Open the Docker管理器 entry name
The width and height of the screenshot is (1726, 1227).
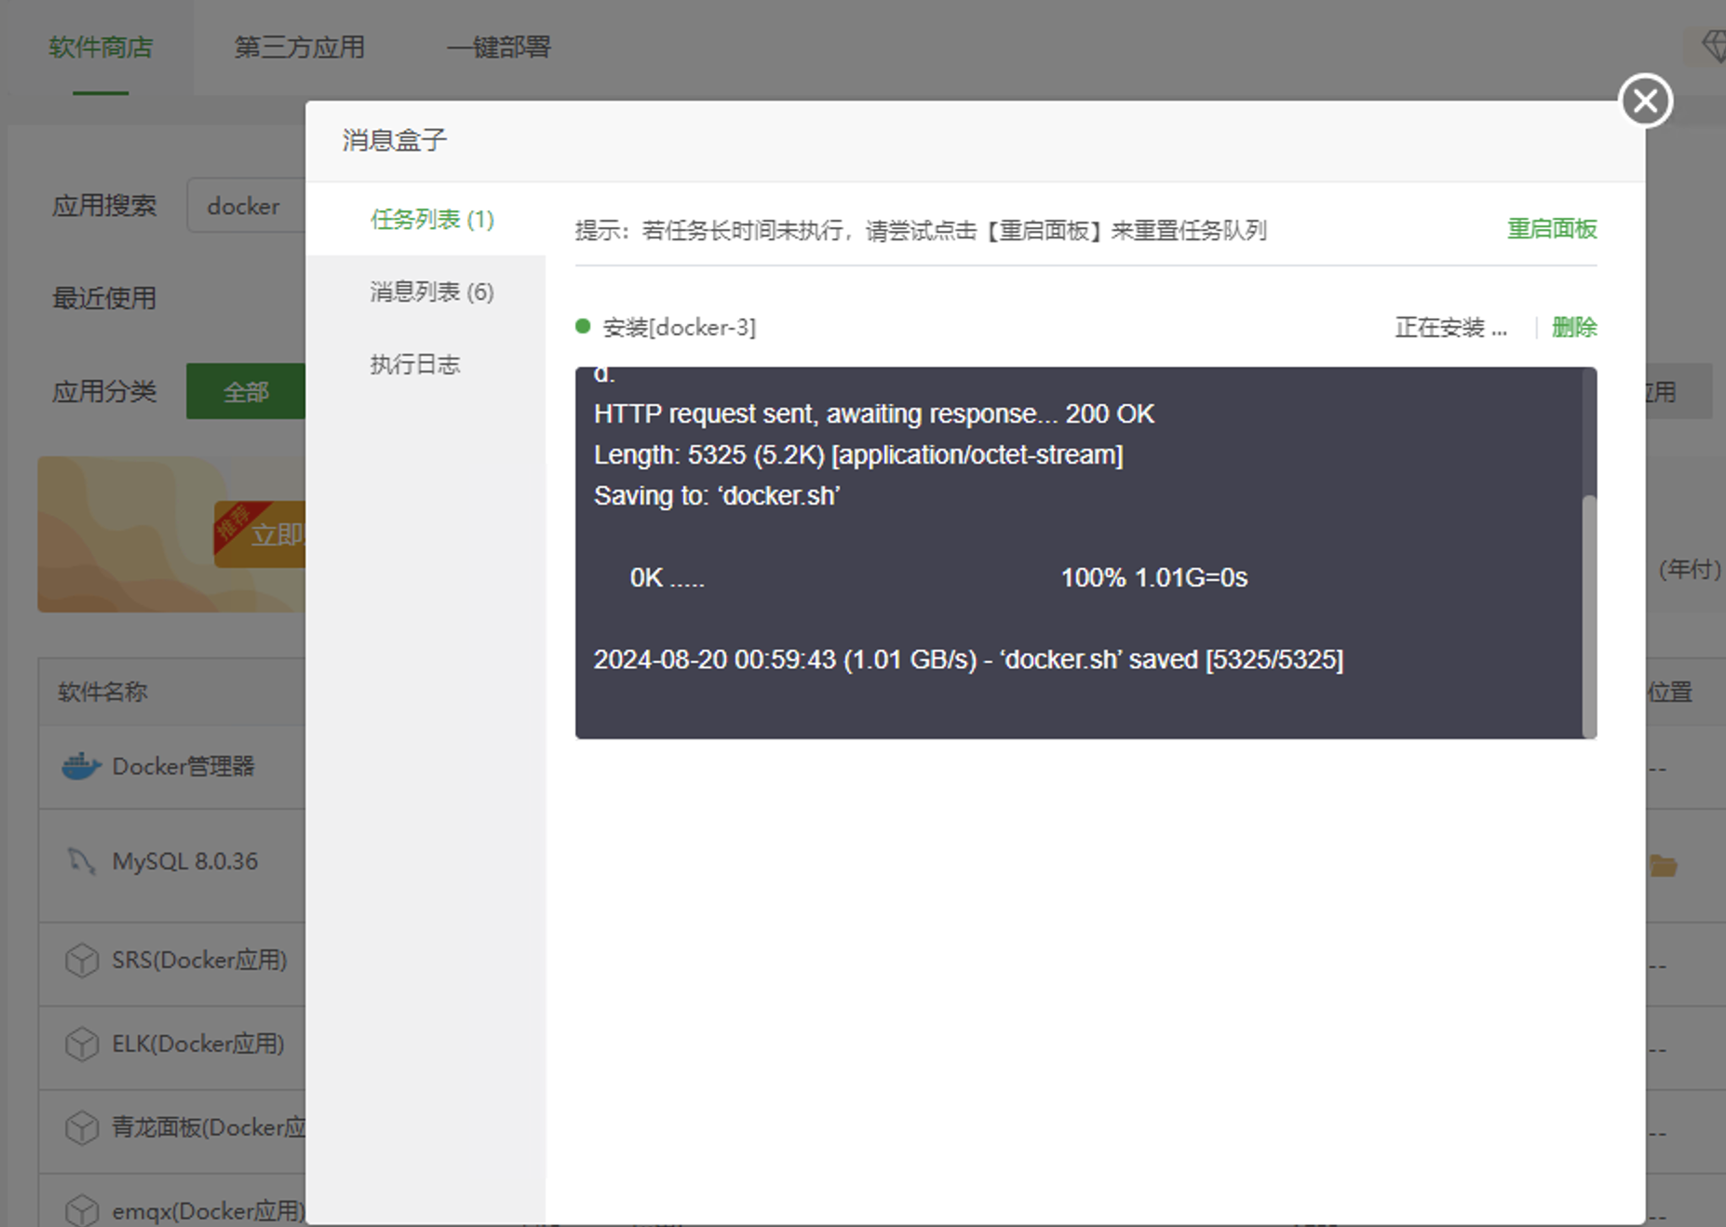click(183, 766)
